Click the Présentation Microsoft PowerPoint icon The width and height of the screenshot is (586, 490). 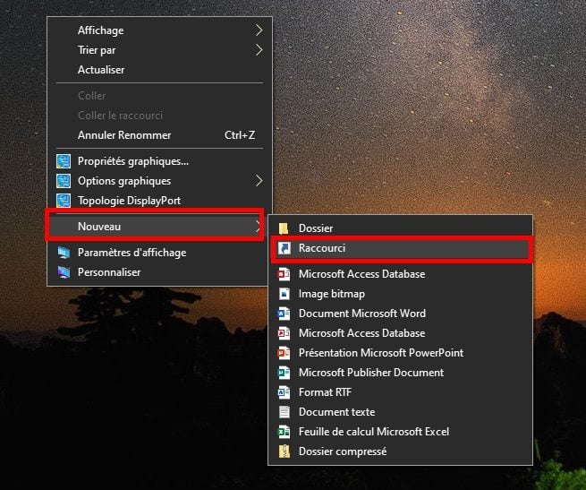(x=284, y=353)
